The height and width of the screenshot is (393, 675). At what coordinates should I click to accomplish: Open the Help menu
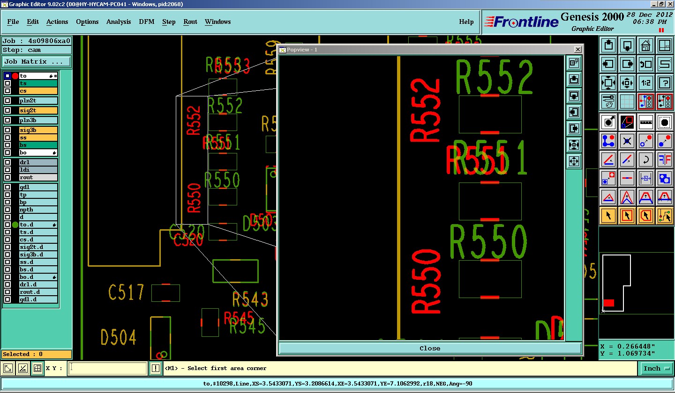[466, 22]
